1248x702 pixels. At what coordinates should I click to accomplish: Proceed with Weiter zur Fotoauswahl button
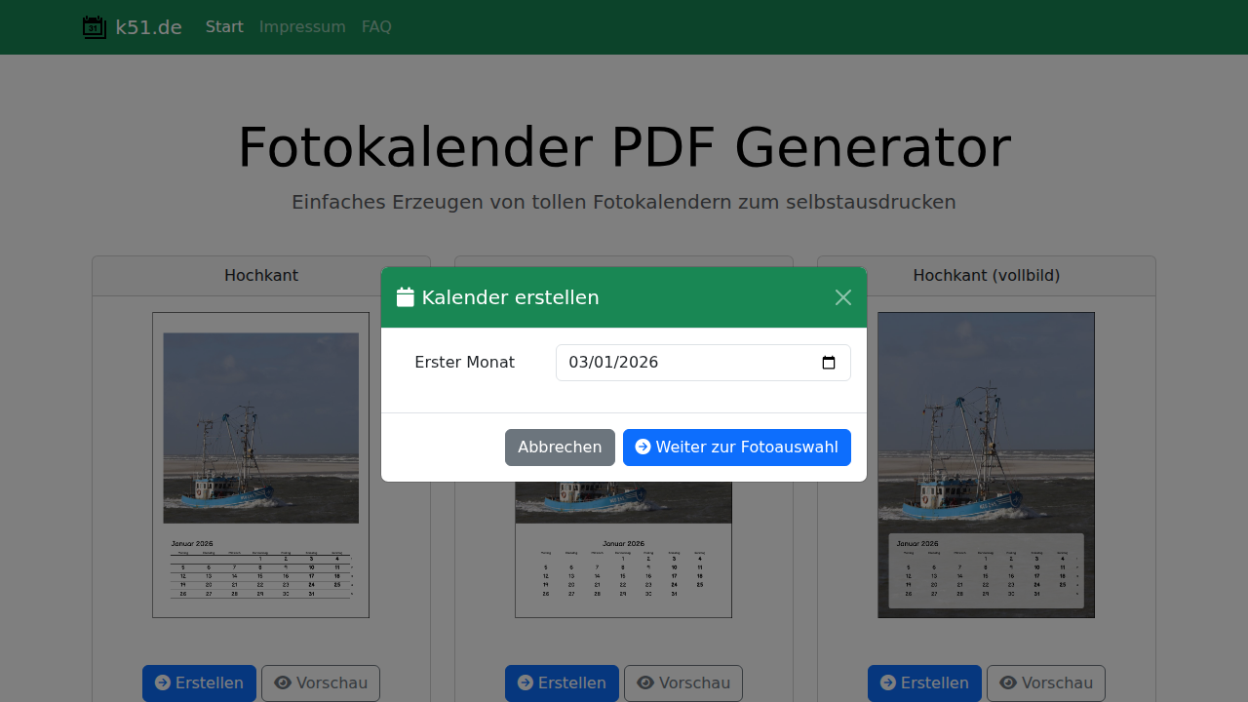coord(737,448)
